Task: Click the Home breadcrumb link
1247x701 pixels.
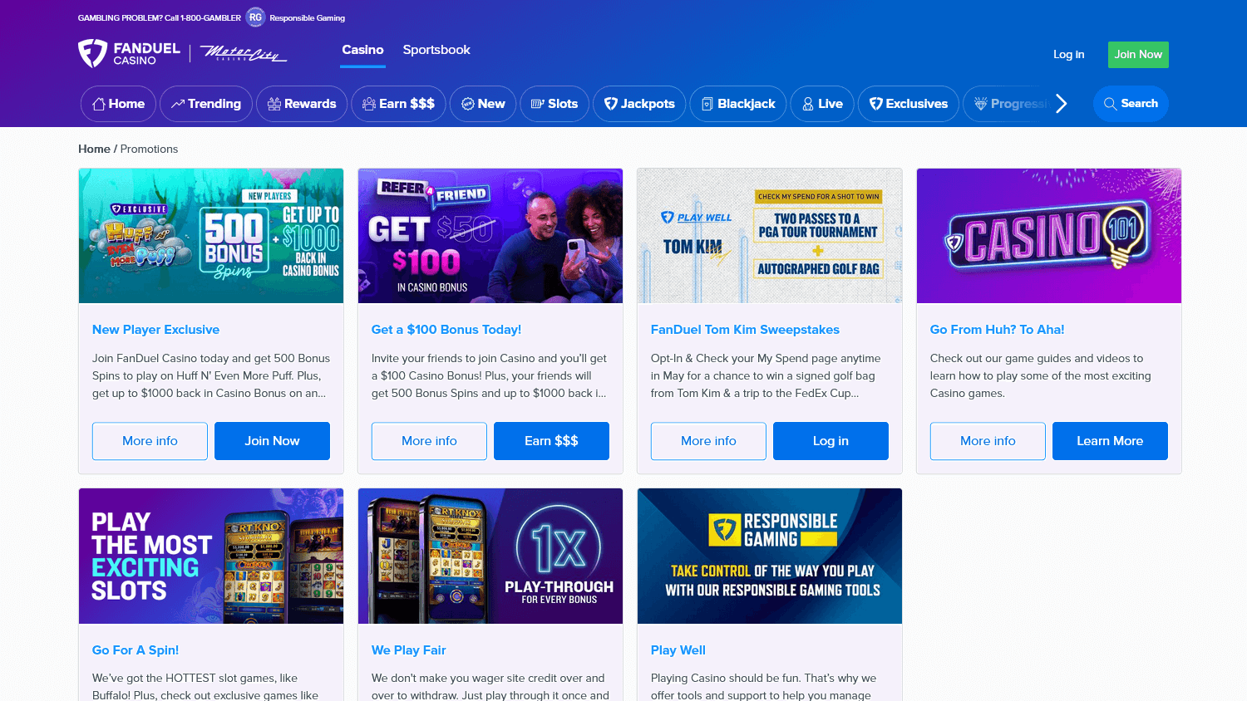Action: pyautogui.click(x=94, y=149)
